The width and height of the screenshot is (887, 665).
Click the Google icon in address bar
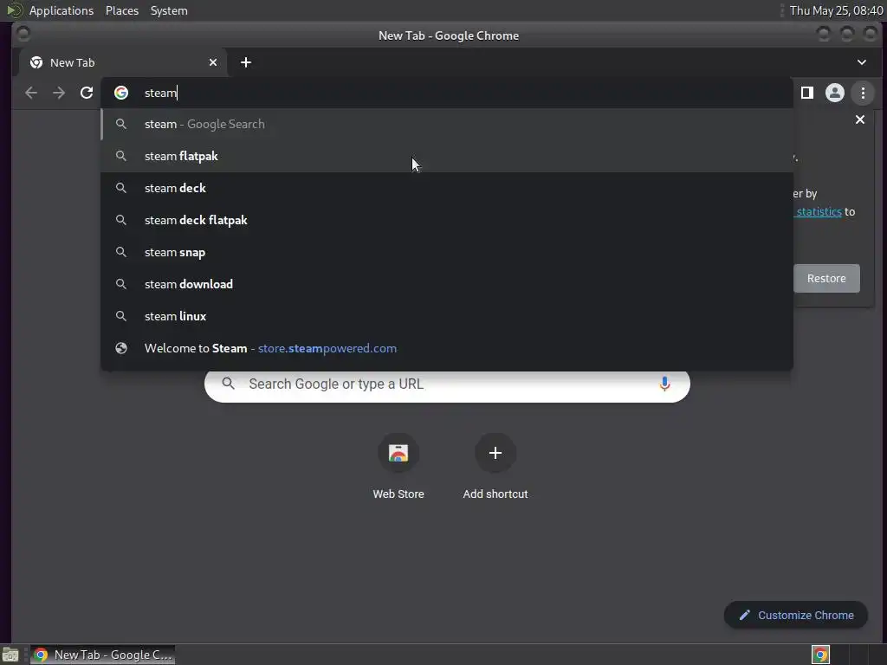tap(121, 93)
